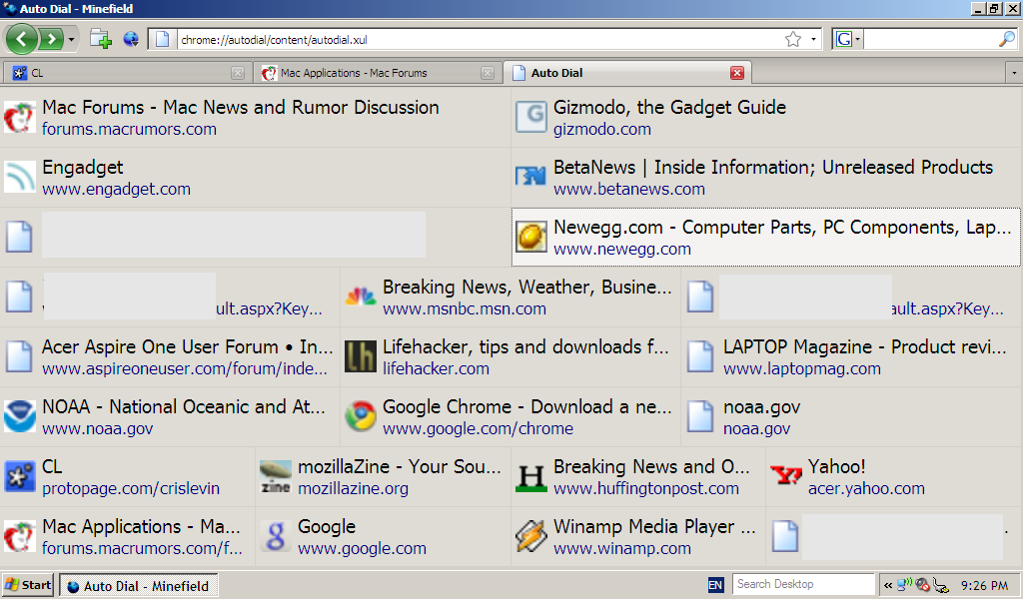Click the Winamp lightning icon
This screenshot has height=599, width=1023.
530,536
